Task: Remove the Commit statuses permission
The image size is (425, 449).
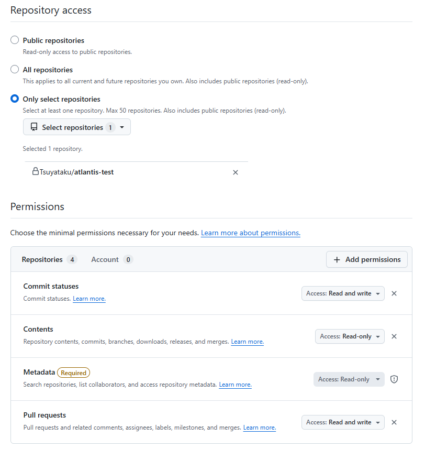Action: (x=394, y=293)
